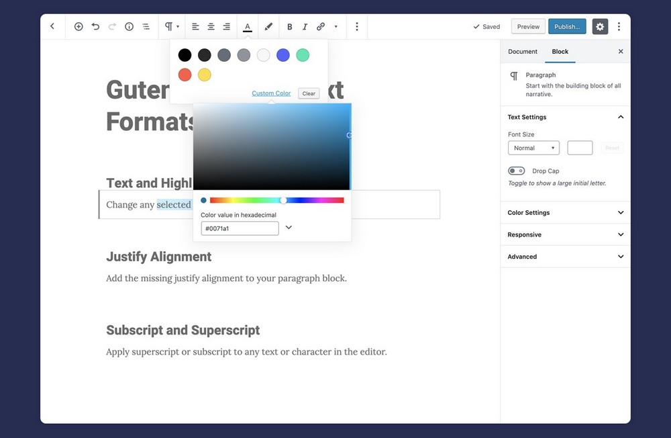Collapse the Text Settings panel
This screenshot has height=438, width=671.
(565, 117)
